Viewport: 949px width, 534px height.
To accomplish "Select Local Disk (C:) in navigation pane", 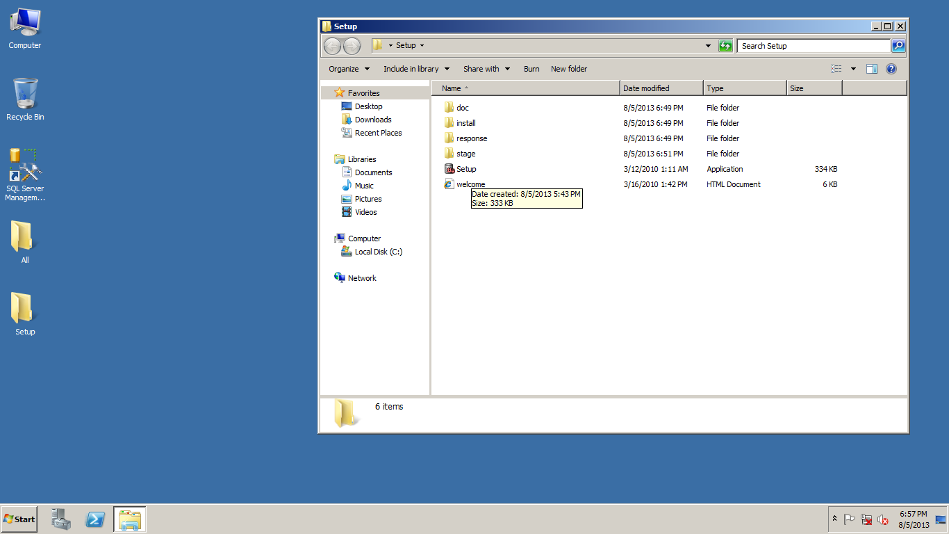I will click(x=378, y=252).
